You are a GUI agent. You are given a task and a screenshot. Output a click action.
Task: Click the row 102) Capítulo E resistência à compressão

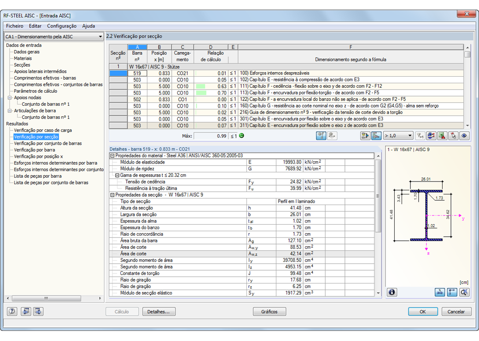click(286, 80)
